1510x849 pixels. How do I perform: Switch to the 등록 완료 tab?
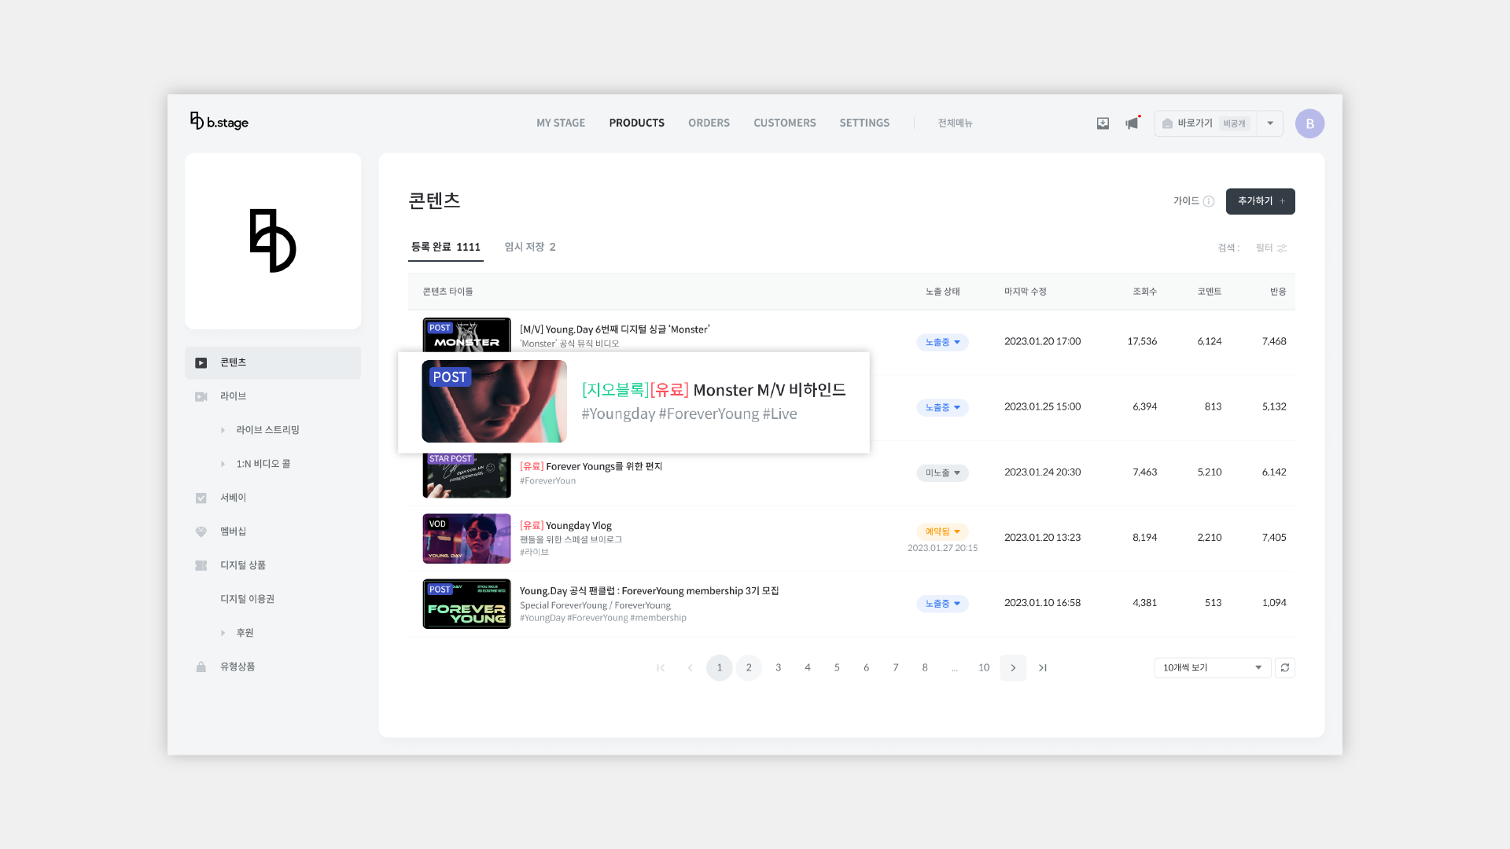tap(445, 247)
